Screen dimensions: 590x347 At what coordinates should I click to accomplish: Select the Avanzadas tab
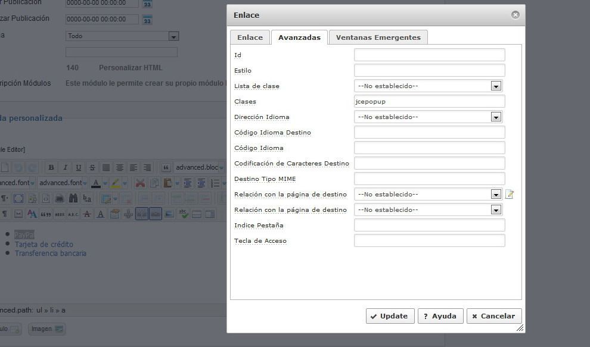pyautogui.click(x=300, y=37)
